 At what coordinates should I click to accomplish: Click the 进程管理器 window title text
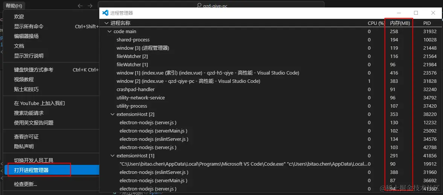pyautogui.click(x=122, y=13)
